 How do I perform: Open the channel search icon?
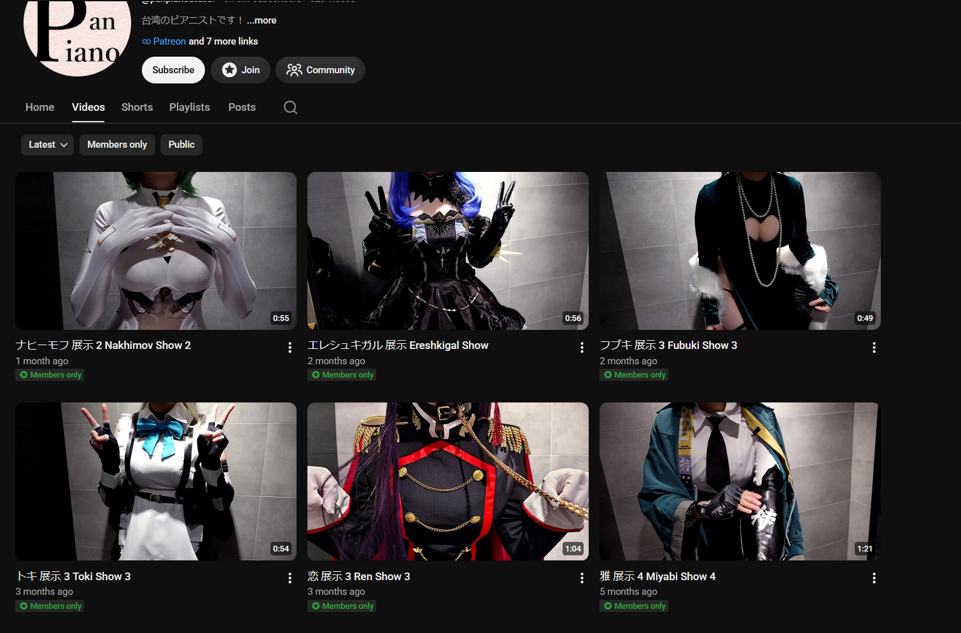click(x=290, y=107)
